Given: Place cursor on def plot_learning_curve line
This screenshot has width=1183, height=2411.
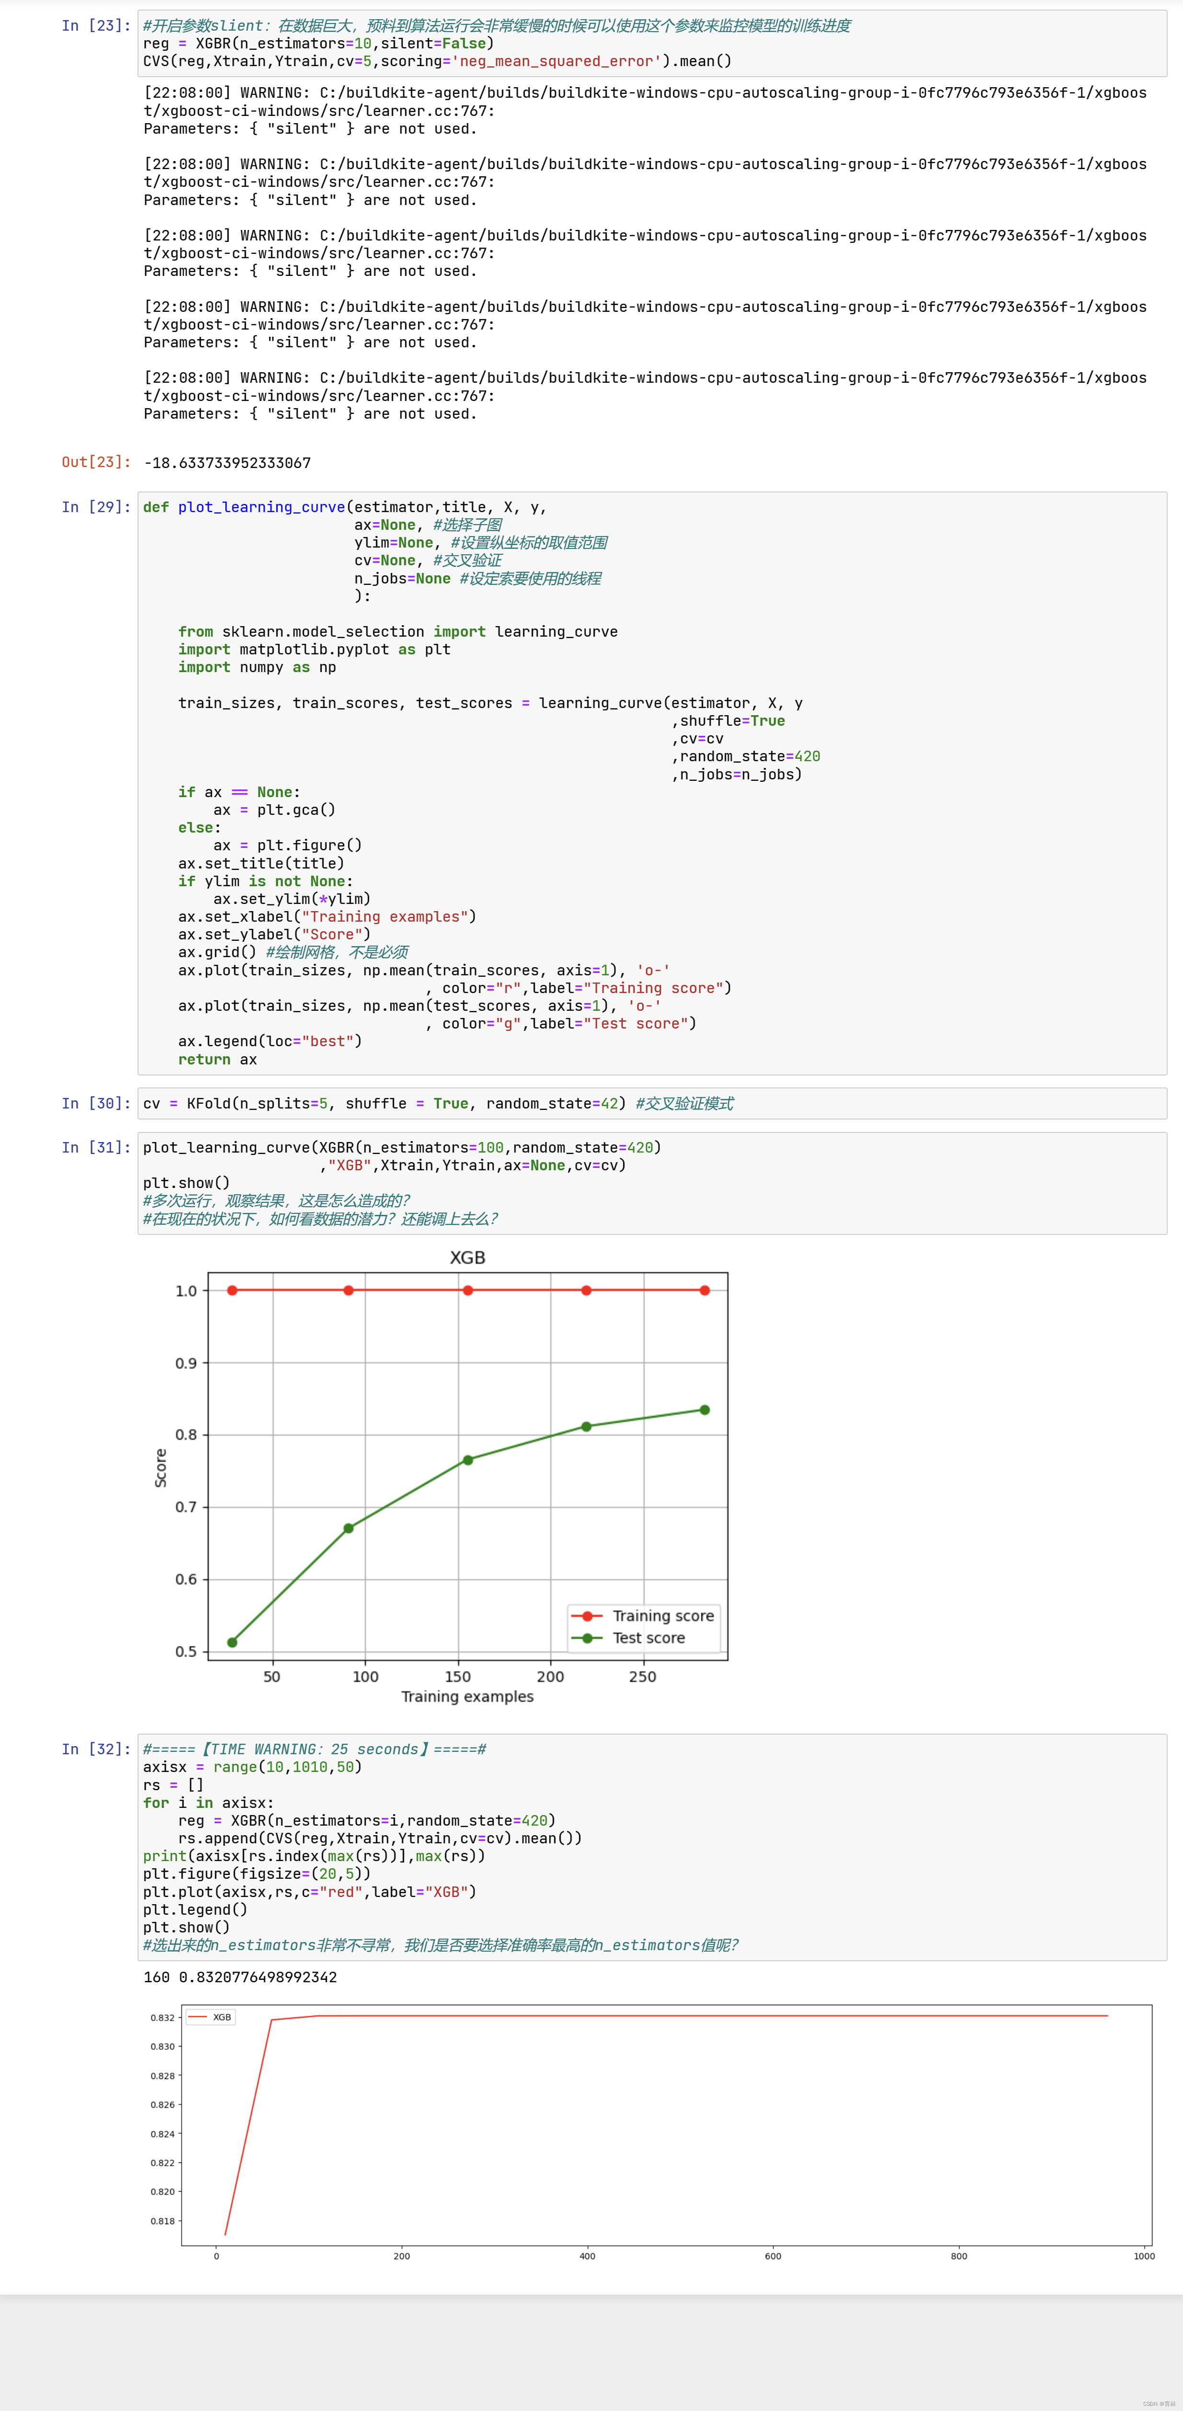Looking at the screenshot, I should coord(345,506).
